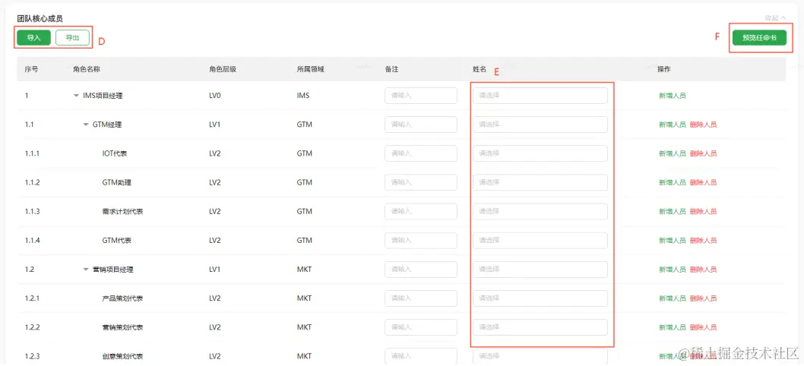Focus 备注 input of 营销项目经理 row
The height and width of the screenshot is (366, 804).
tap(421, 270)
